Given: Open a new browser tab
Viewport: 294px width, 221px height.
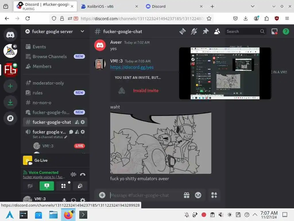Looking at the screenshot, I should click(x=212, y=6).
